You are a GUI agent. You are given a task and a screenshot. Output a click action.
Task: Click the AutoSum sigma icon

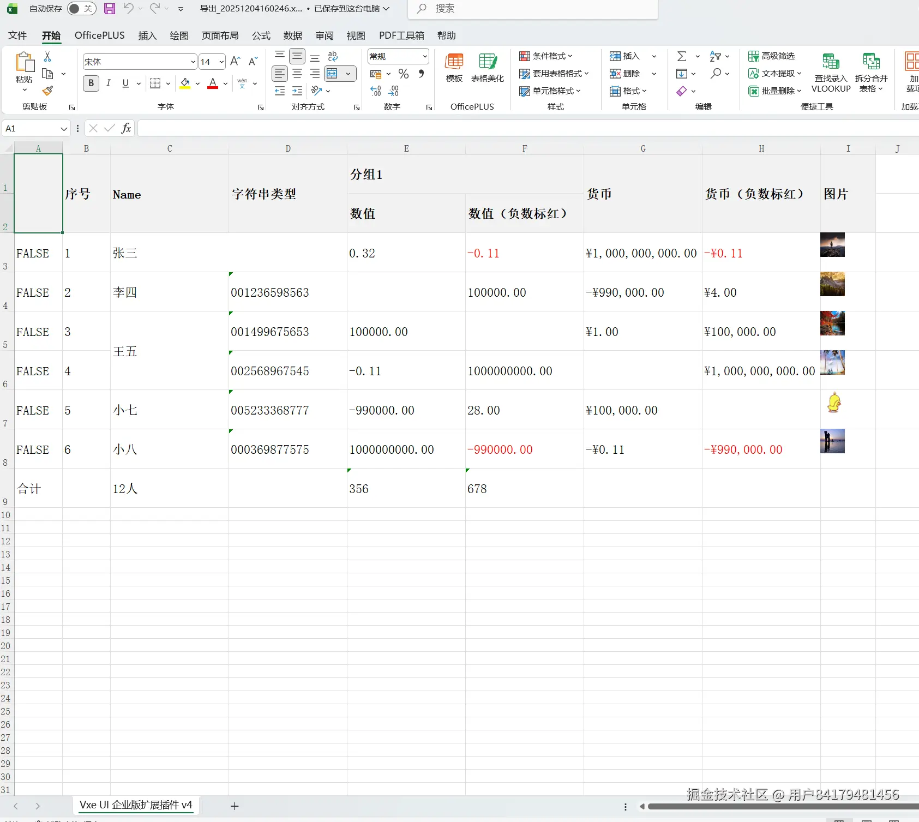pyautogui.click(x=682, y=56)
